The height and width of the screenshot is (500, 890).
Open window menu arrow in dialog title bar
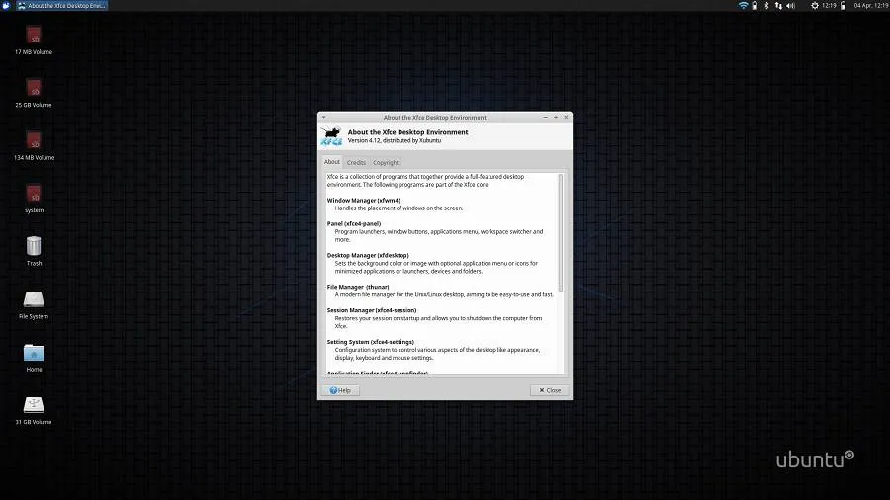(x=323, y=117)
